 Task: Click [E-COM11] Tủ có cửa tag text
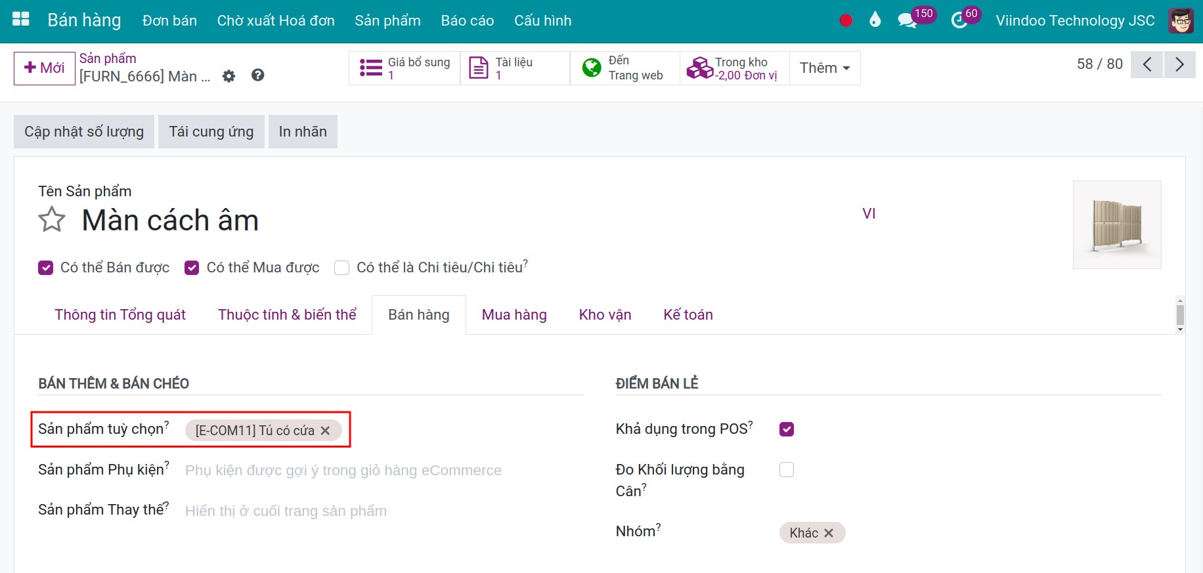255,431
